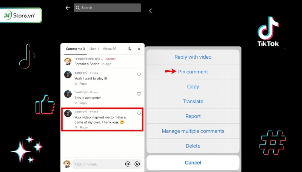
Task: Open bardboy7 avatar on "Your video inspired me"
Action: [68, 113]
